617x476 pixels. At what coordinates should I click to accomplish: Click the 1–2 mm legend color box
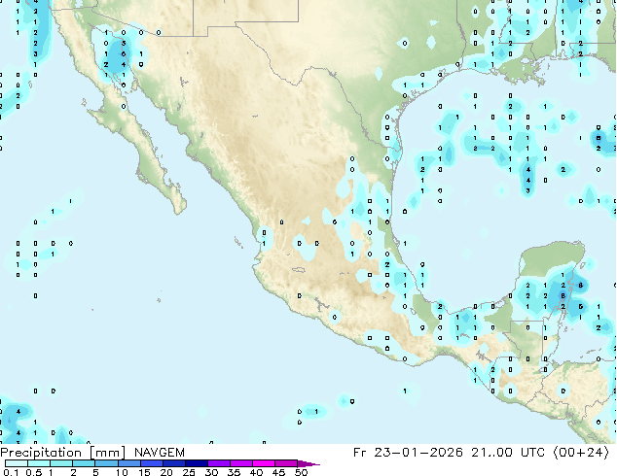61,463
